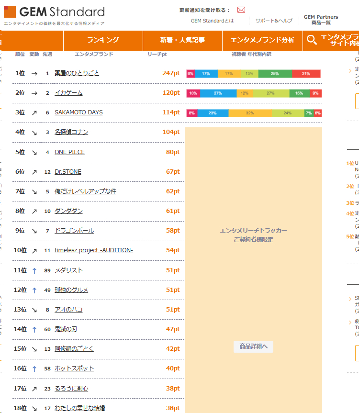The width and height of the screenshot is (359, 413).
Task: Click the blue up arrow for メダリスト
Action: click(34, 271)
